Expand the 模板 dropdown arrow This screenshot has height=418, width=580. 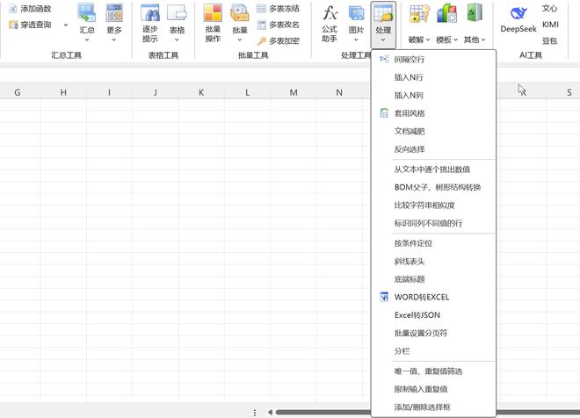pyautogui.click(x=456, y=40)
